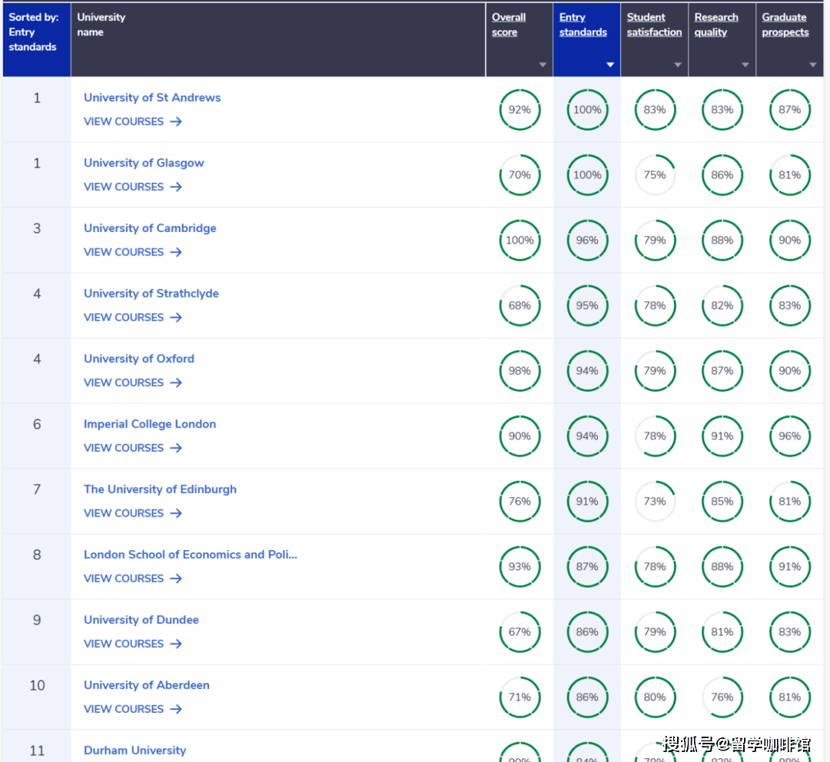Toggle the Entry standards sort arrow
Image resolution: width=830 pixels, height=762 pixels.
(610, 65)
